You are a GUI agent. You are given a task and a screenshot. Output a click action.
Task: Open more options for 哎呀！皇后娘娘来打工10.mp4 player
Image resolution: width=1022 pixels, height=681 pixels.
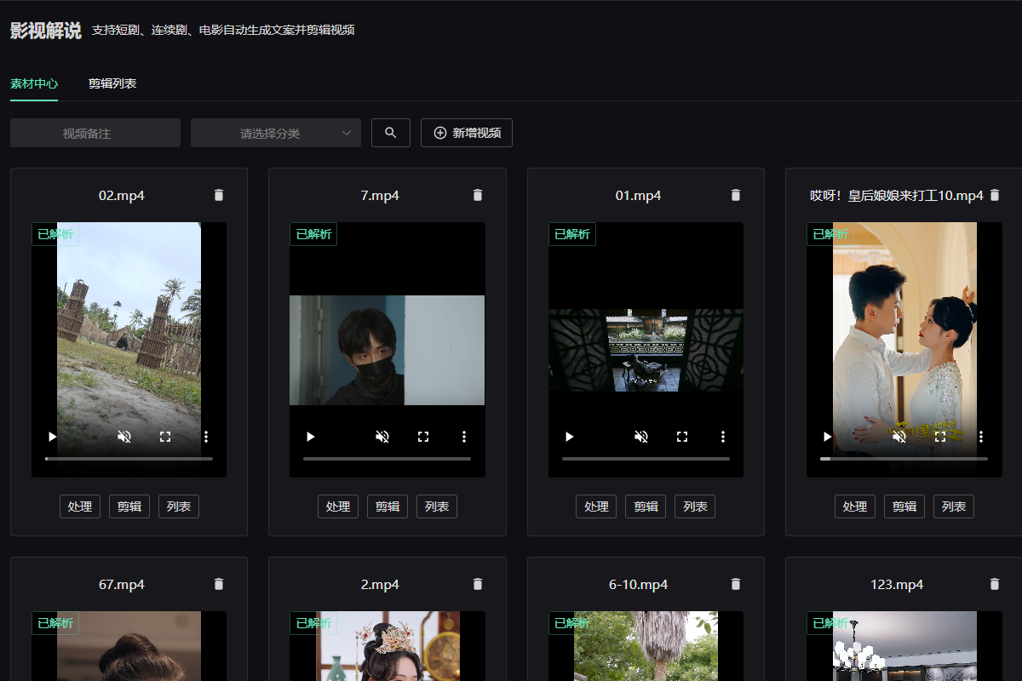981,437
